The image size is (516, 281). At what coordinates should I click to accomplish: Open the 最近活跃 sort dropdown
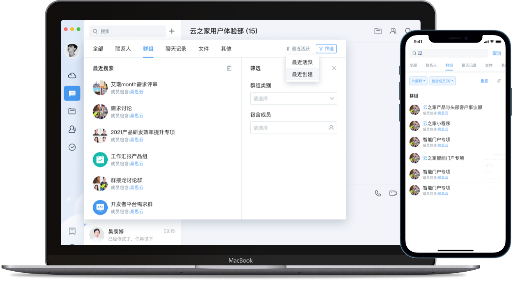(298, 49)
